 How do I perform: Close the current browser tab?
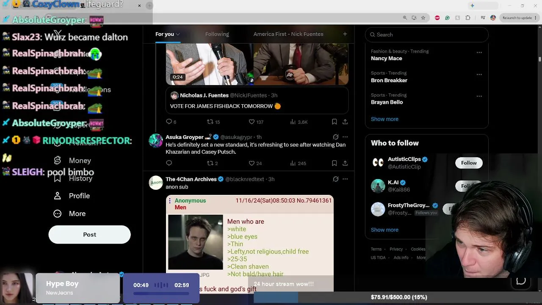[139, 6]
